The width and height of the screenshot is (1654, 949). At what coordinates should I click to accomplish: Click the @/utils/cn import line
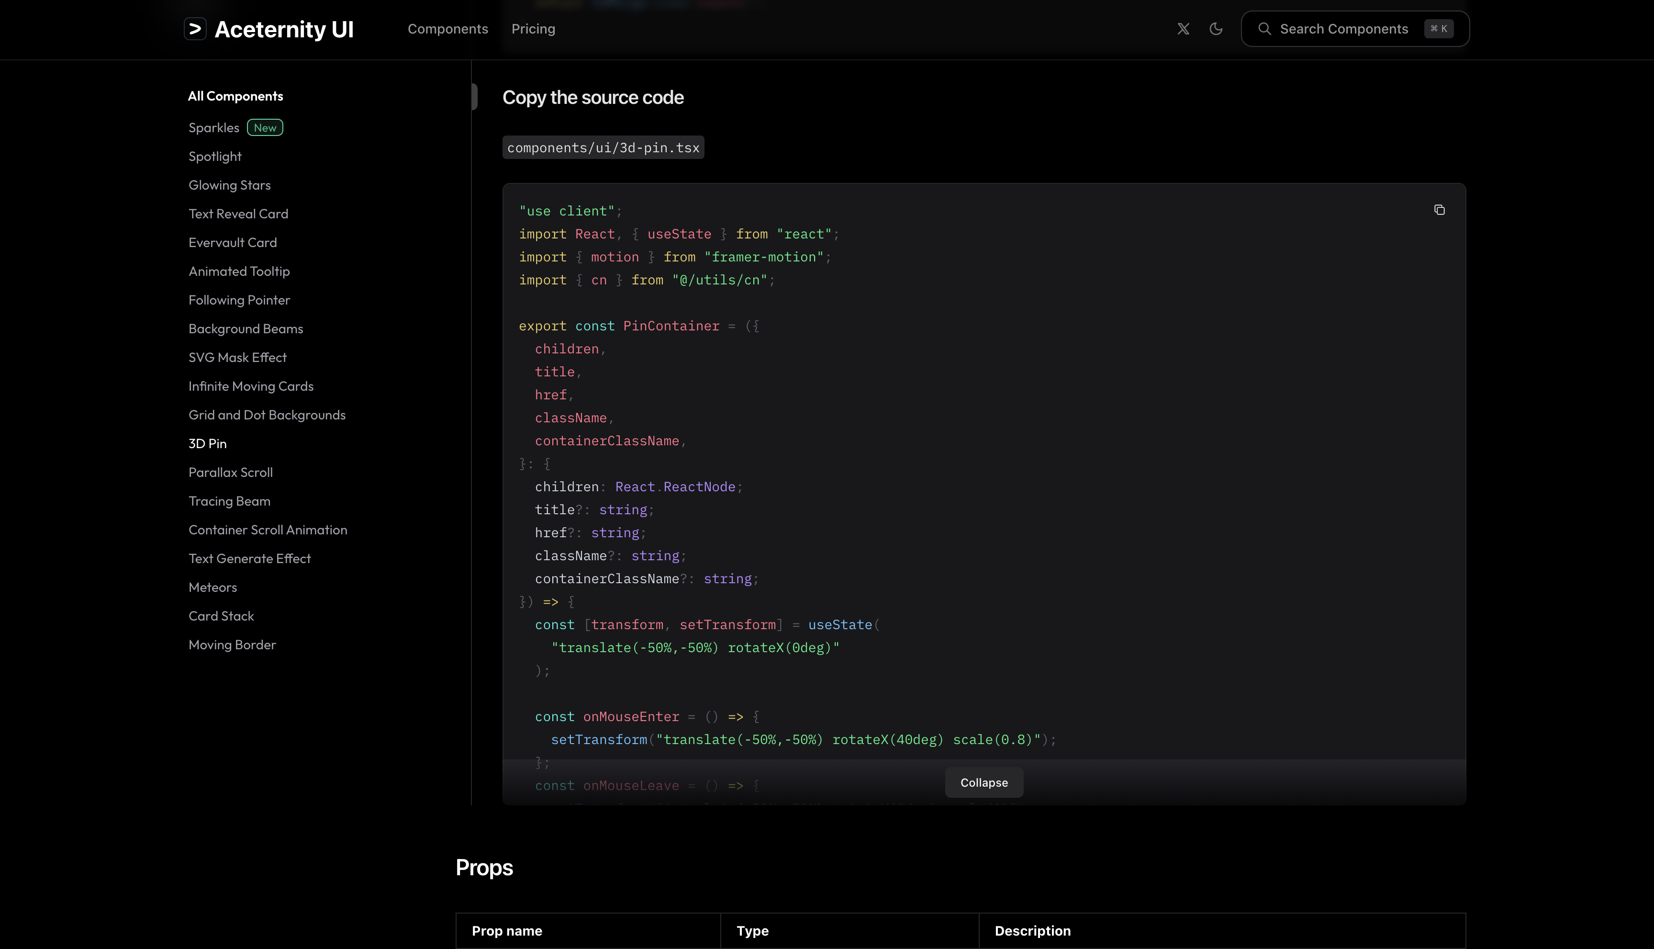tap(647, 280)
